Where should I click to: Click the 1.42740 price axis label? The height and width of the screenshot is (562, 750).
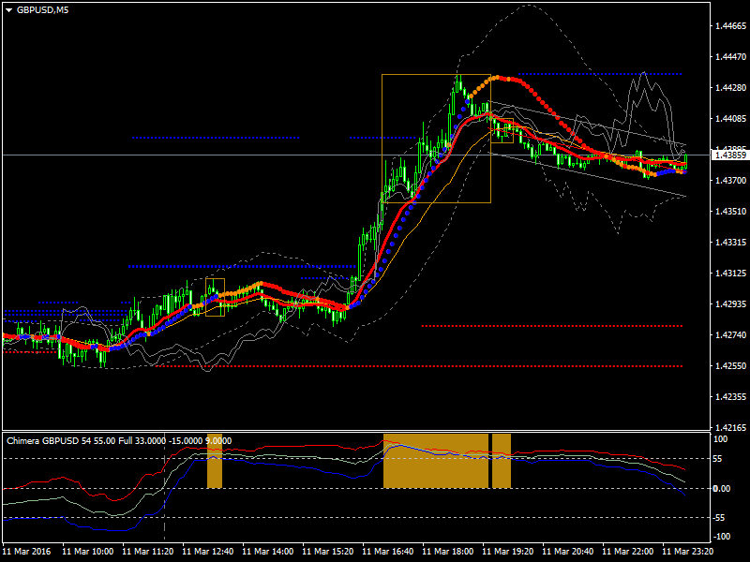pyautogui.click(x=730, y=335)
